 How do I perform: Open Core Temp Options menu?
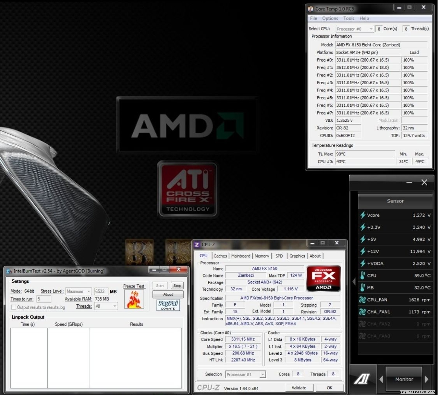[330, 18]
